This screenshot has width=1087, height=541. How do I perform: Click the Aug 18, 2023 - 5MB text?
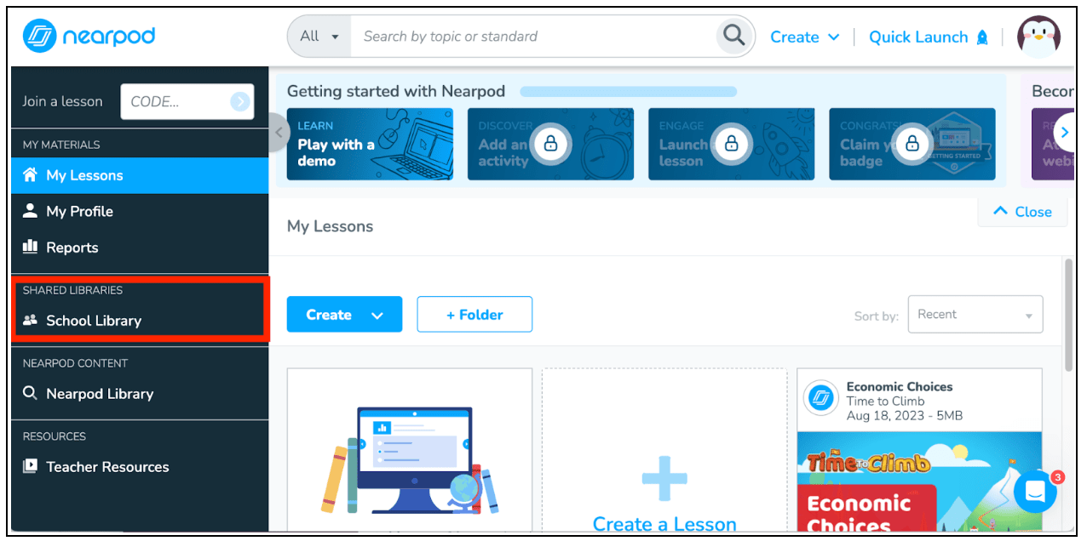[905, 416]
